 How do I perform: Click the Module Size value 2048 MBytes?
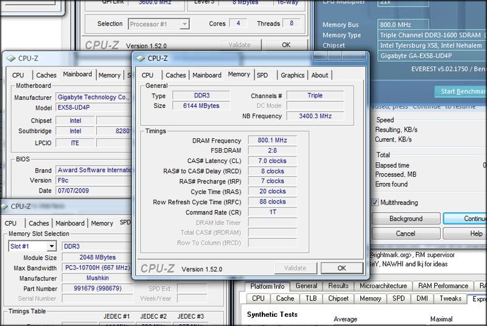[x=97, y=257]
